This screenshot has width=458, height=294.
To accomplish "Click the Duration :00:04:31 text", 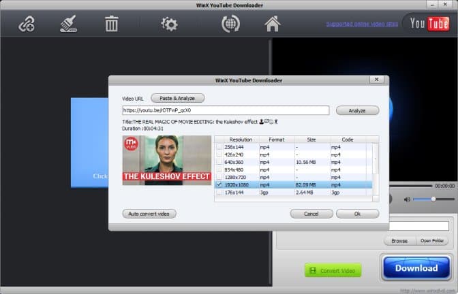I will (142, 129).
